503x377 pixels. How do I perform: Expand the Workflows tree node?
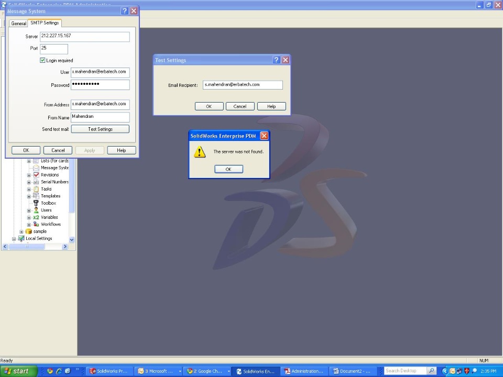pos(29,225)
